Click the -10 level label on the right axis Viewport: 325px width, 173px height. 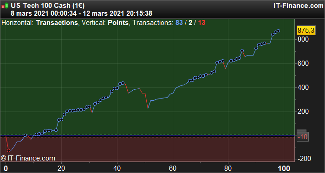[303, 136]
